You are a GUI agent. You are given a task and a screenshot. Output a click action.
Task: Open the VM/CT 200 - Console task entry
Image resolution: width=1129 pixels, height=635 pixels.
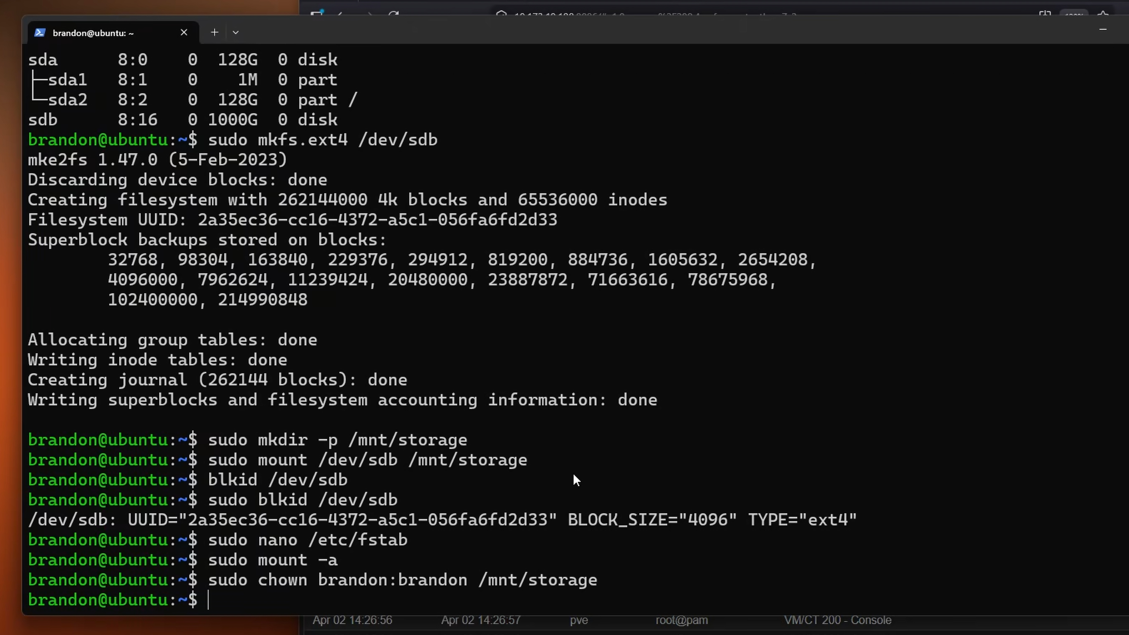pos(837,620)
